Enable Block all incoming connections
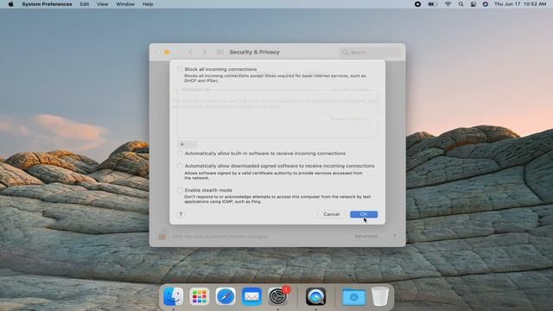 coord(180,69)
